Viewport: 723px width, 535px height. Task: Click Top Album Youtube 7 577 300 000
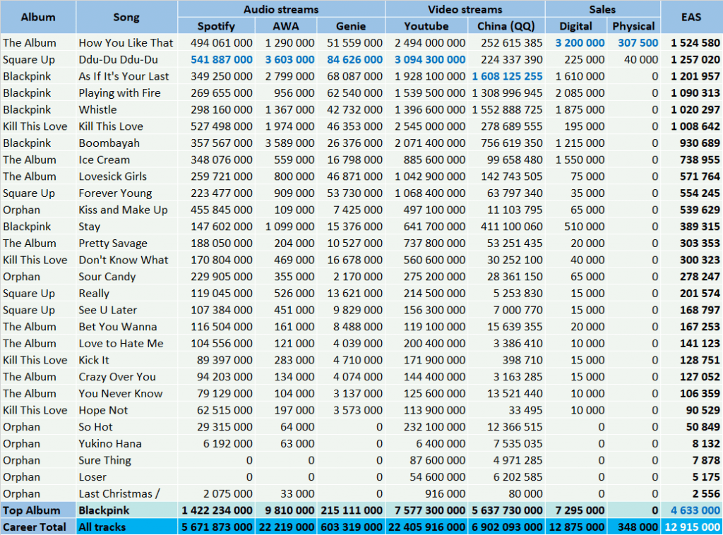click(430, 510)
